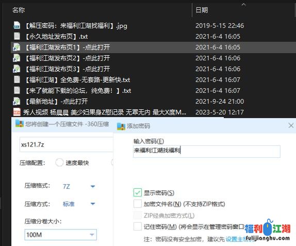Click the 360压缩 icon in dialog title

pyautogui.click(x=20, y=123)
